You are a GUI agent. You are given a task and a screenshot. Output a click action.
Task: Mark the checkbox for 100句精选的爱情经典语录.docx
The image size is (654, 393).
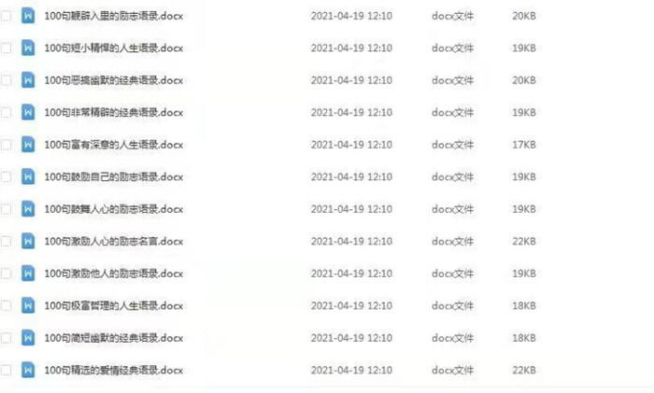pyautogui.click(x=6, y=370)
